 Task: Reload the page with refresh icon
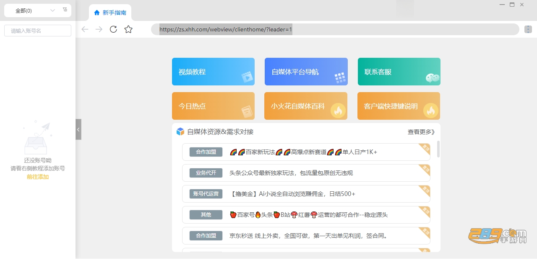(x=113, y=29)
